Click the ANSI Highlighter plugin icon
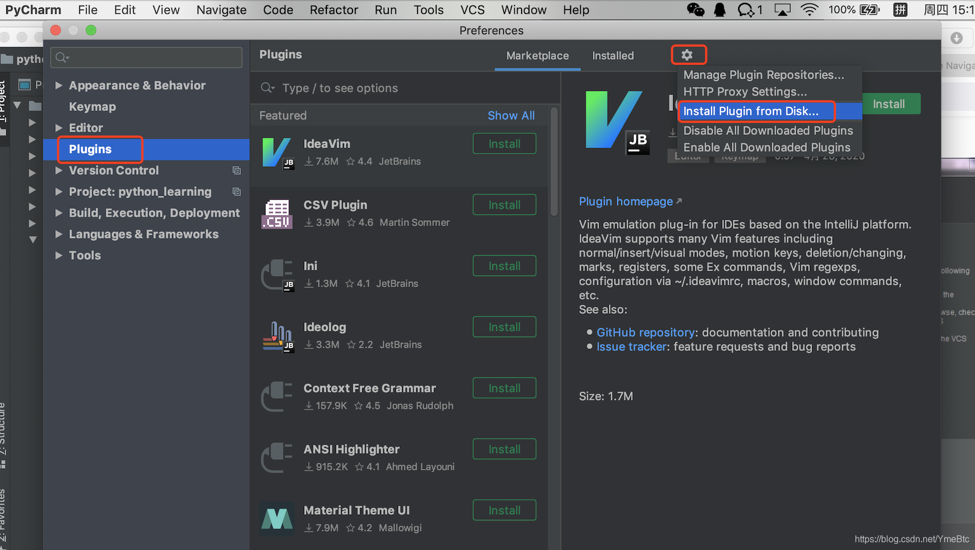 click(277, 458)
